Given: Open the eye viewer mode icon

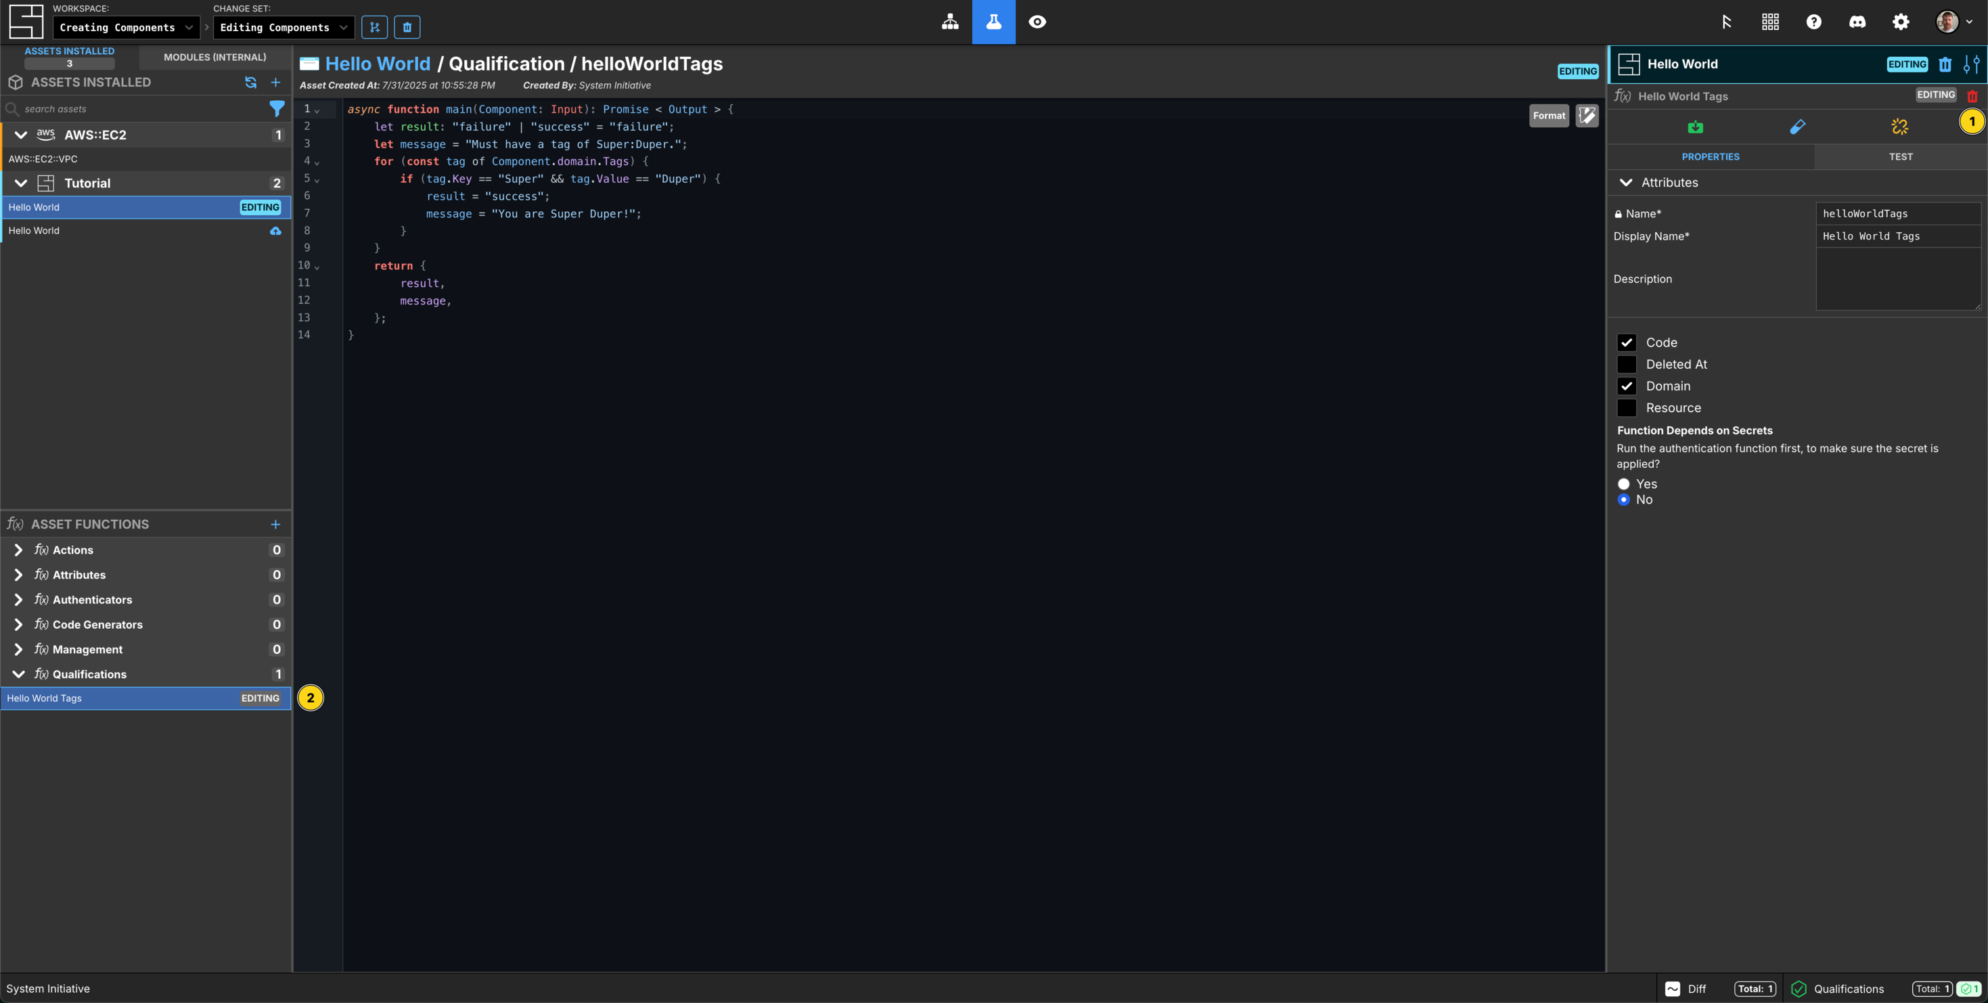Looking at the screenshot, I should coord(1037,22).
